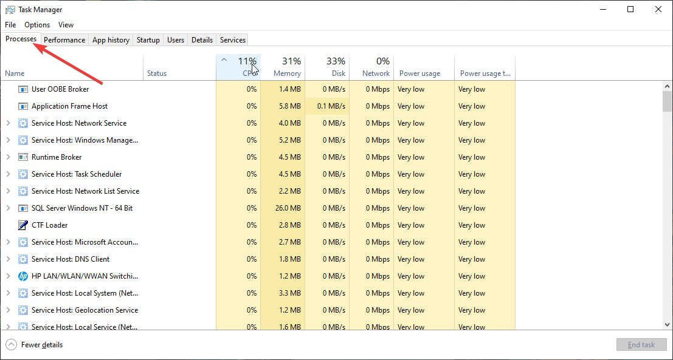
Task: Click the CTF Loader pen icon
Action: point(23,225)
